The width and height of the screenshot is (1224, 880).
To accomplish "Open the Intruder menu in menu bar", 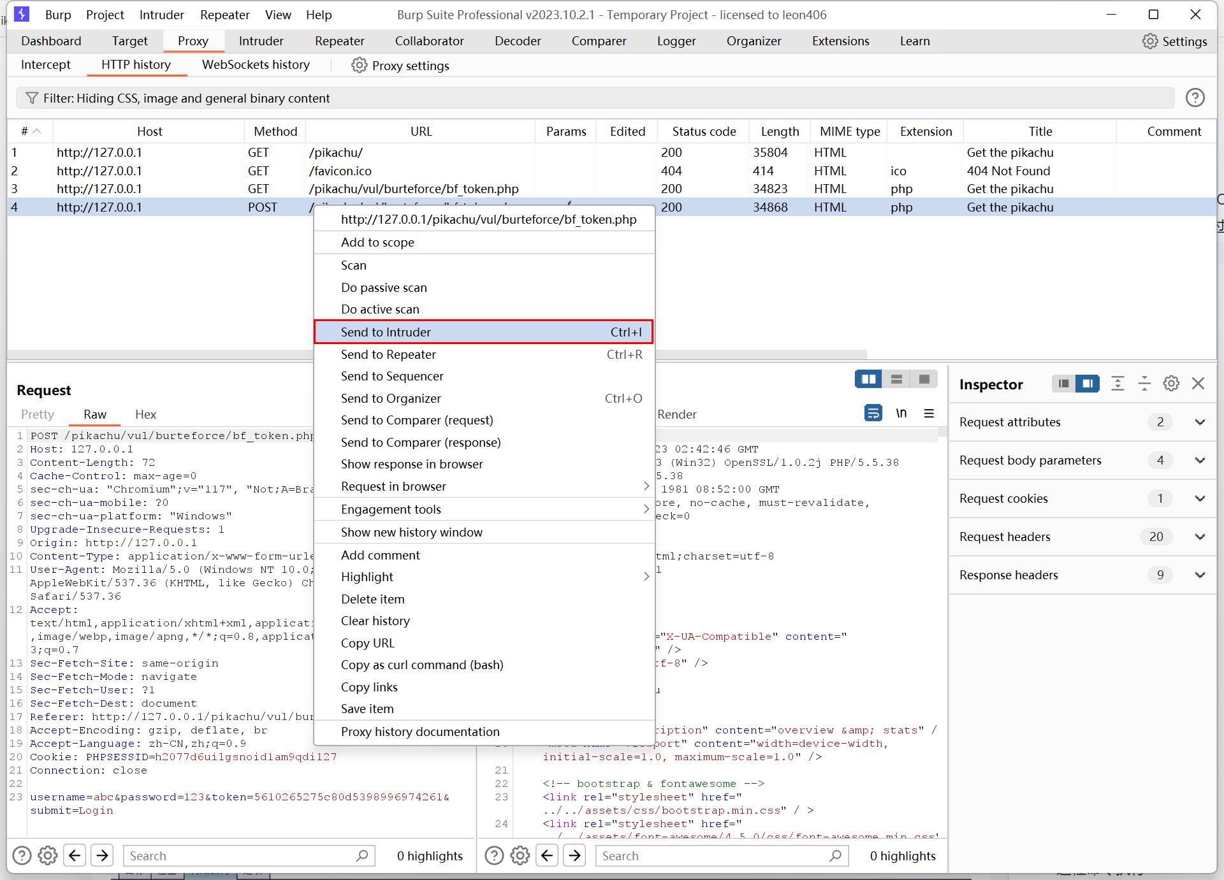I will click(162, 14).
